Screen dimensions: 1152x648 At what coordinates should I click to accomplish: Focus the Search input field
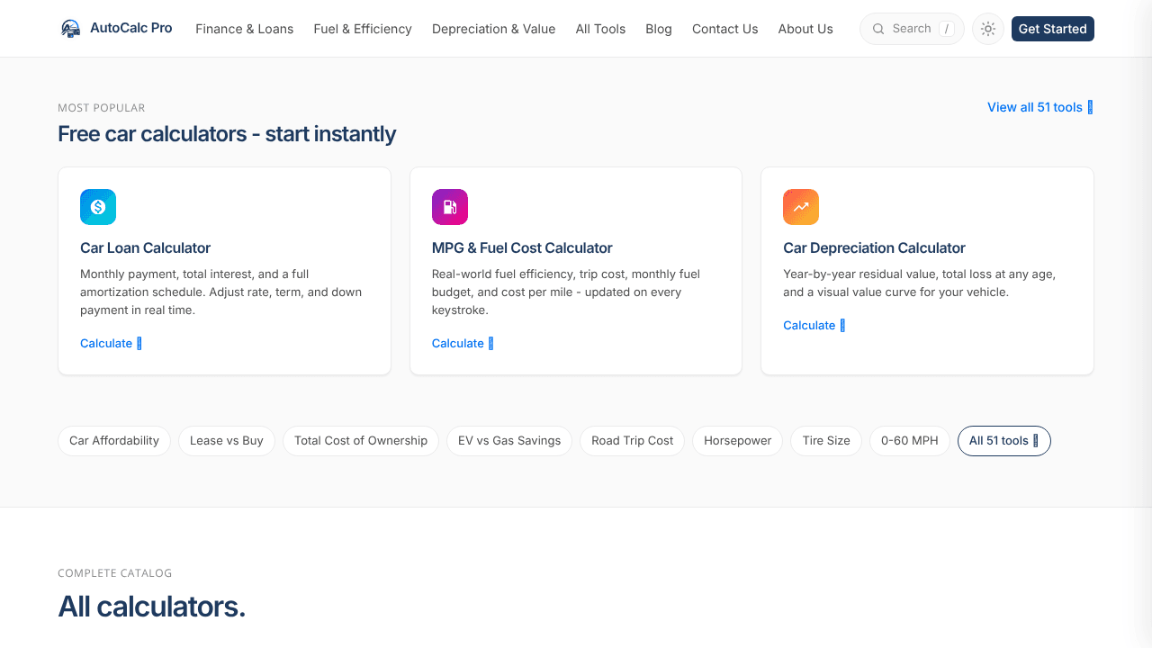(912, 29)
